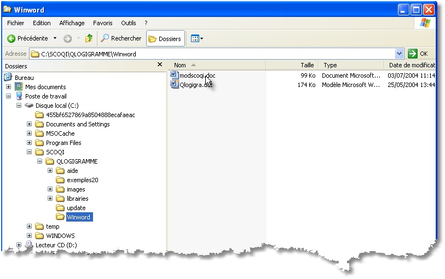Click the green OK go button
Image resolution: width=445 pixels, height=279 pixels.
(x=418, y=54)
